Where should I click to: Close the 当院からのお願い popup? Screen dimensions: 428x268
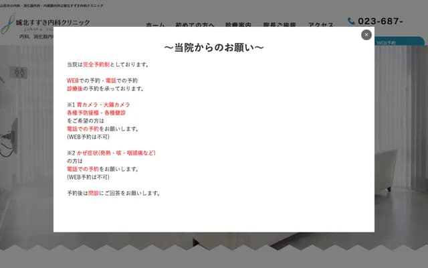click(366, 35)
